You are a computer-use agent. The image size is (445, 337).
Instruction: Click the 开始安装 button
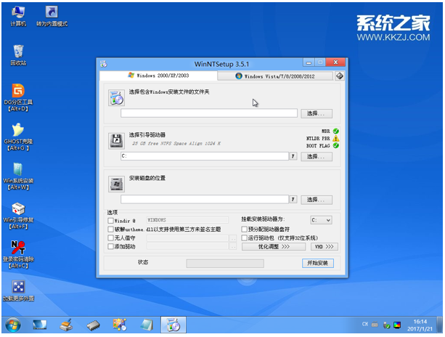pos(317,263)
